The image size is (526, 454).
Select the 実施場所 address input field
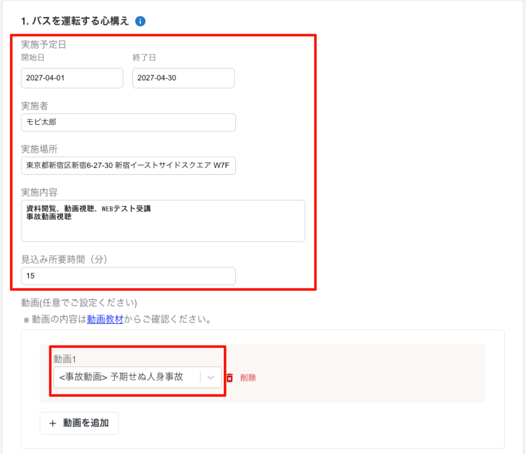[x=128, y=166]
